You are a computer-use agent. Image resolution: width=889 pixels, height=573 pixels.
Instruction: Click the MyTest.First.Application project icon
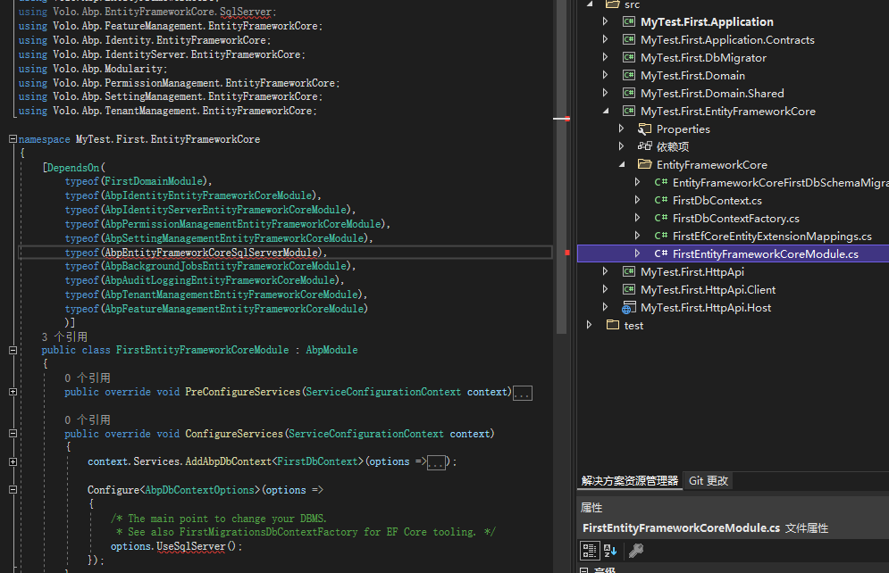coord(628,22)
